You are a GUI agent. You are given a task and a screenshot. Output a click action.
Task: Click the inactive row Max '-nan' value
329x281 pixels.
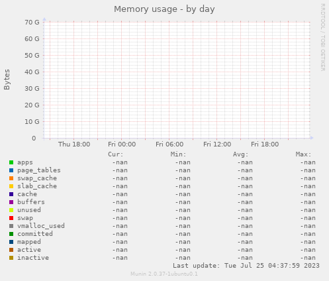click(x=308, y=258)
